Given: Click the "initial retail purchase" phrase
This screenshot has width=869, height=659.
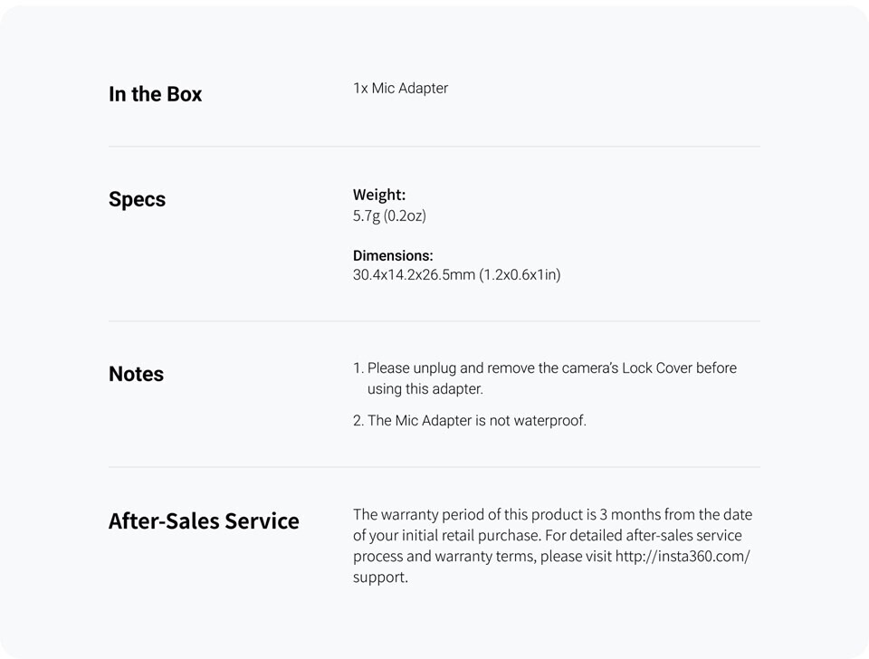Looking at the screenshot, I should 468,536.
